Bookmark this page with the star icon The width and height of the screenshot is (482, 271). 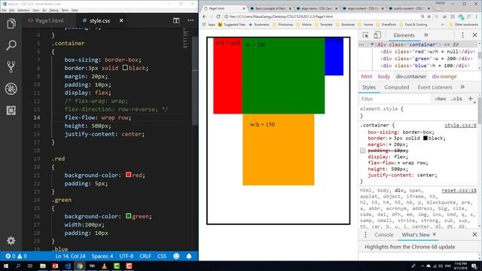point(429,17)
